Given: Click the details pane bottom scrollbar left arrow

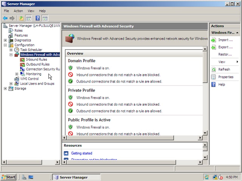Looking at the screenshot, I should [64, 162].
